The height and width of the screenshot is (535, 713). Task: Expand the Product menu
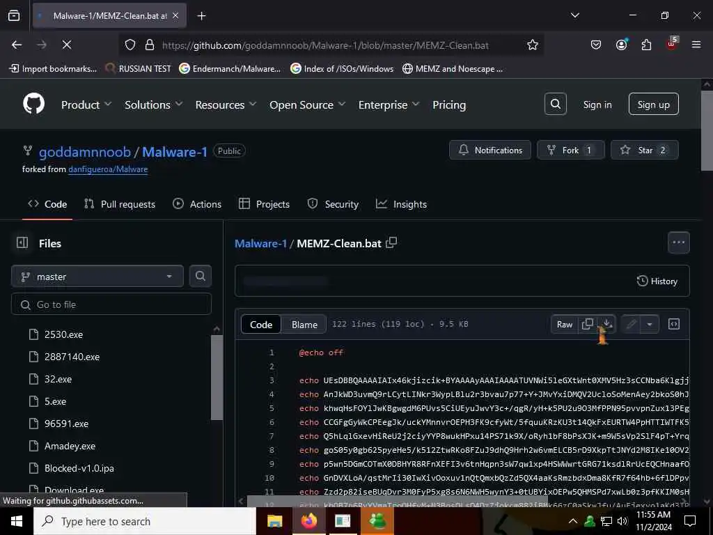[x=86, y=104]
